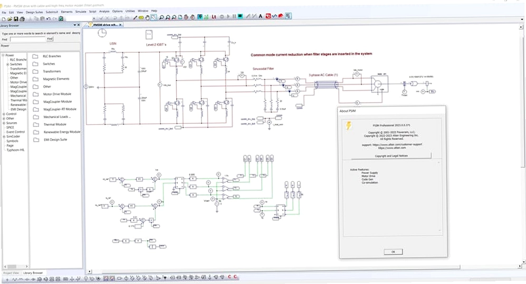Expand the Control tree node
The image size is (526, 284).
click(x=4, y=114)
